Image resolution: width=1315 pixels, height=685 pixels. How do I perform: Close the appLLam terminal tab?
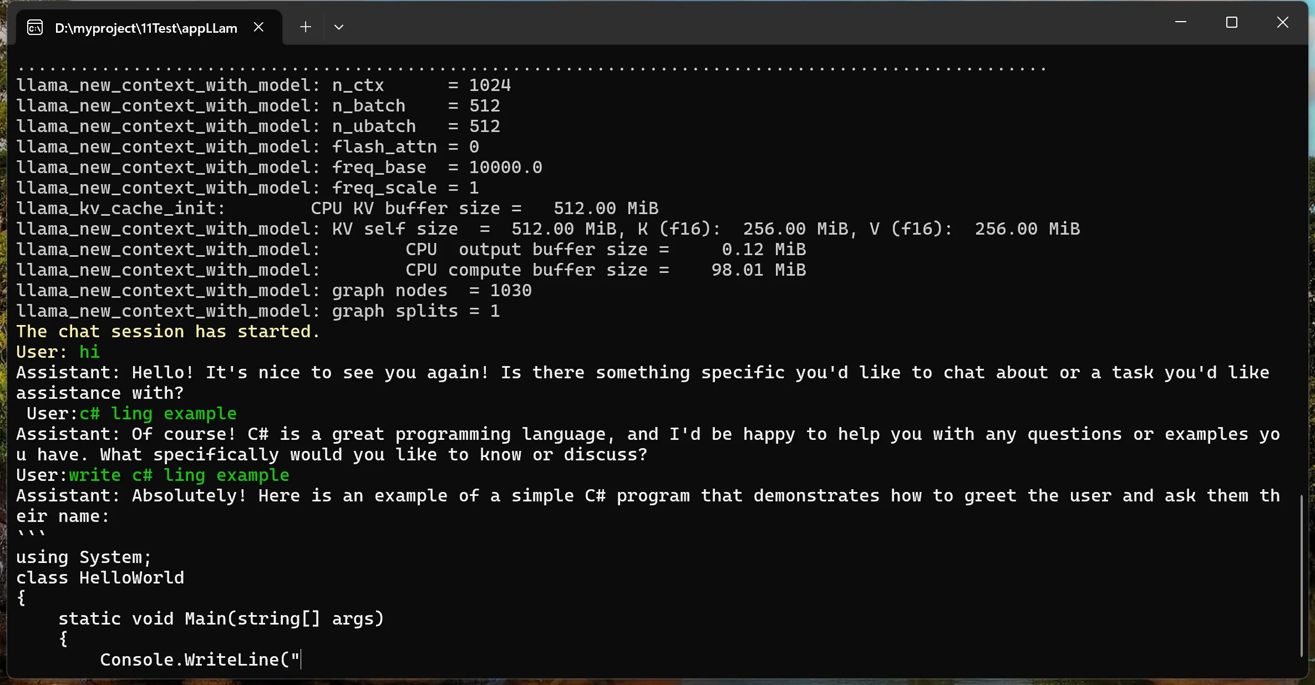[258, 27]
